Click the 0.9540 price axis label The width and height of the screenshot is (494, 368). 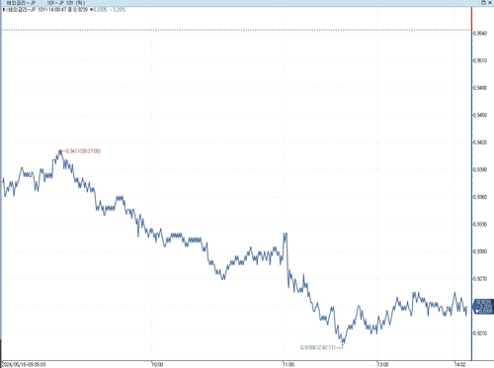click(x=480, y=34)
